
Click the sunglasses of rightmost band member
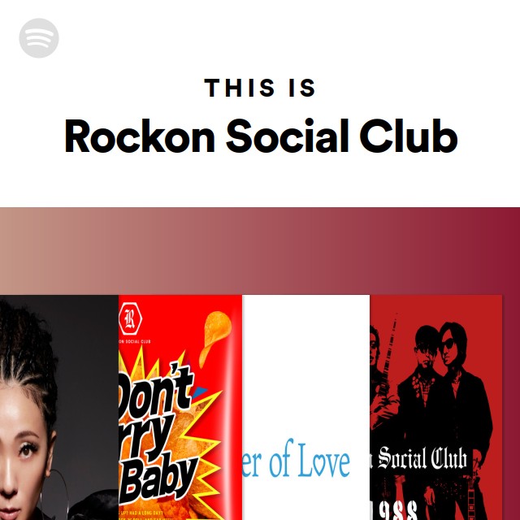(447, 345)
